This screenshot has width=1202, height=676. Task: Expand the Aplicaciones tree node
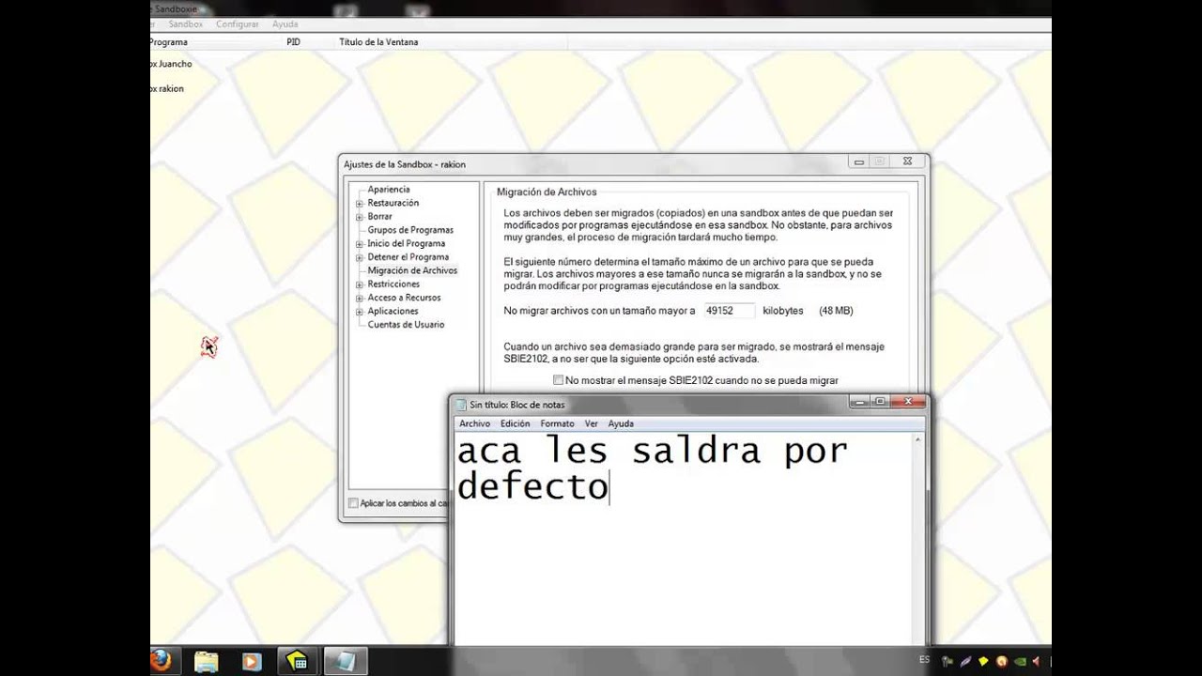360,312
